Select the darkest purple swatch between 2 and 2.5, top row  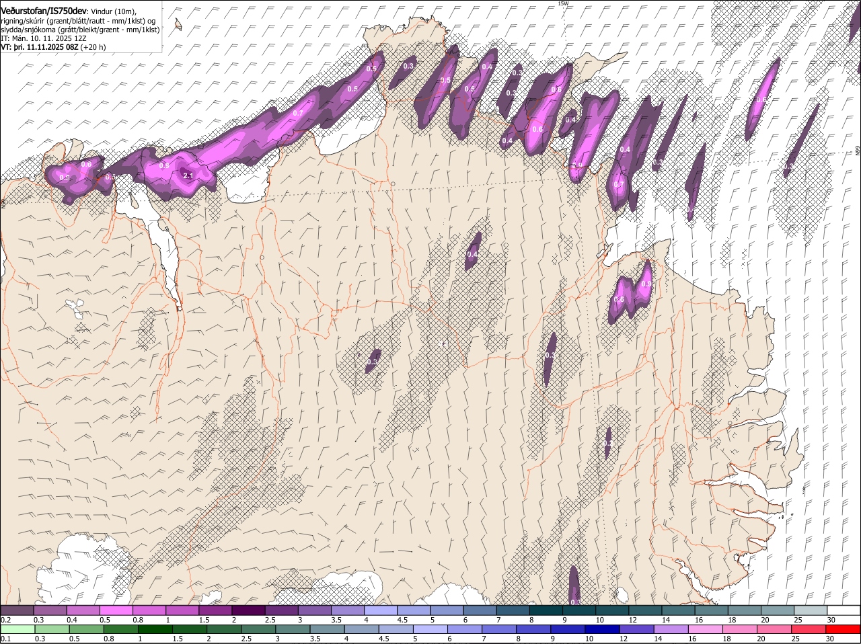click(248, 610)
